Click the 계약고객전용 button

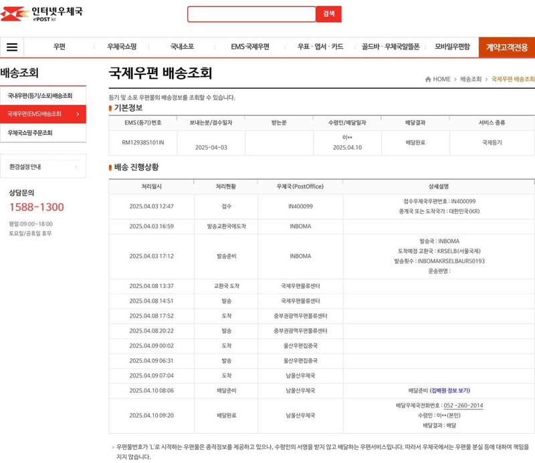[x=506, y=47]
